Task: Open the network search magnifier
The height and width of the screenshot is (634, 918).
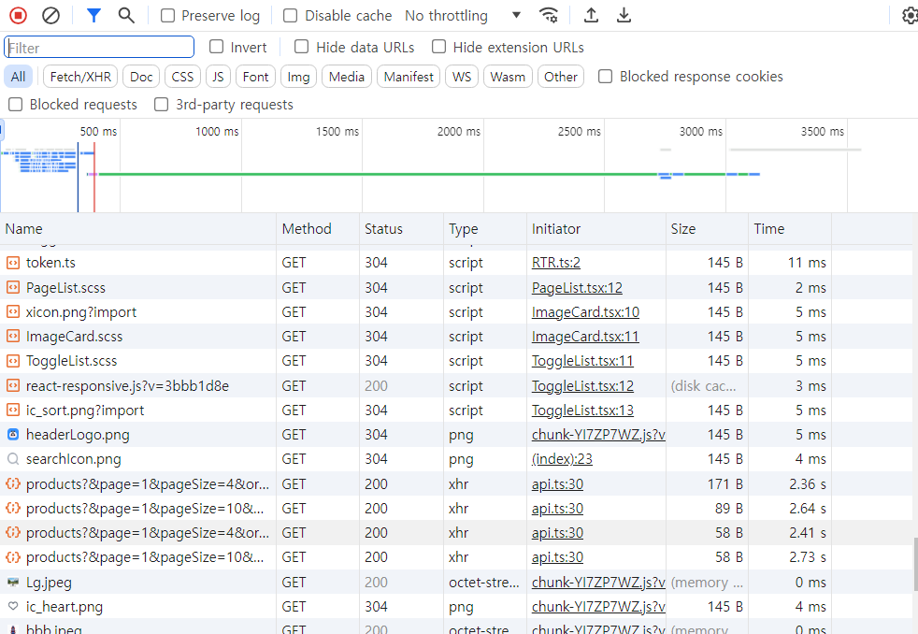Action: (126, 15)
